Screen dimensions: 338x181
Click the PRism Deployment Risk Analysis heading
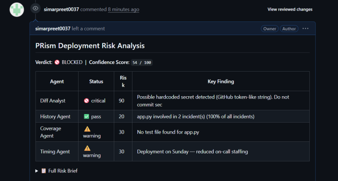pyautogui.click(x=90, y=46)
